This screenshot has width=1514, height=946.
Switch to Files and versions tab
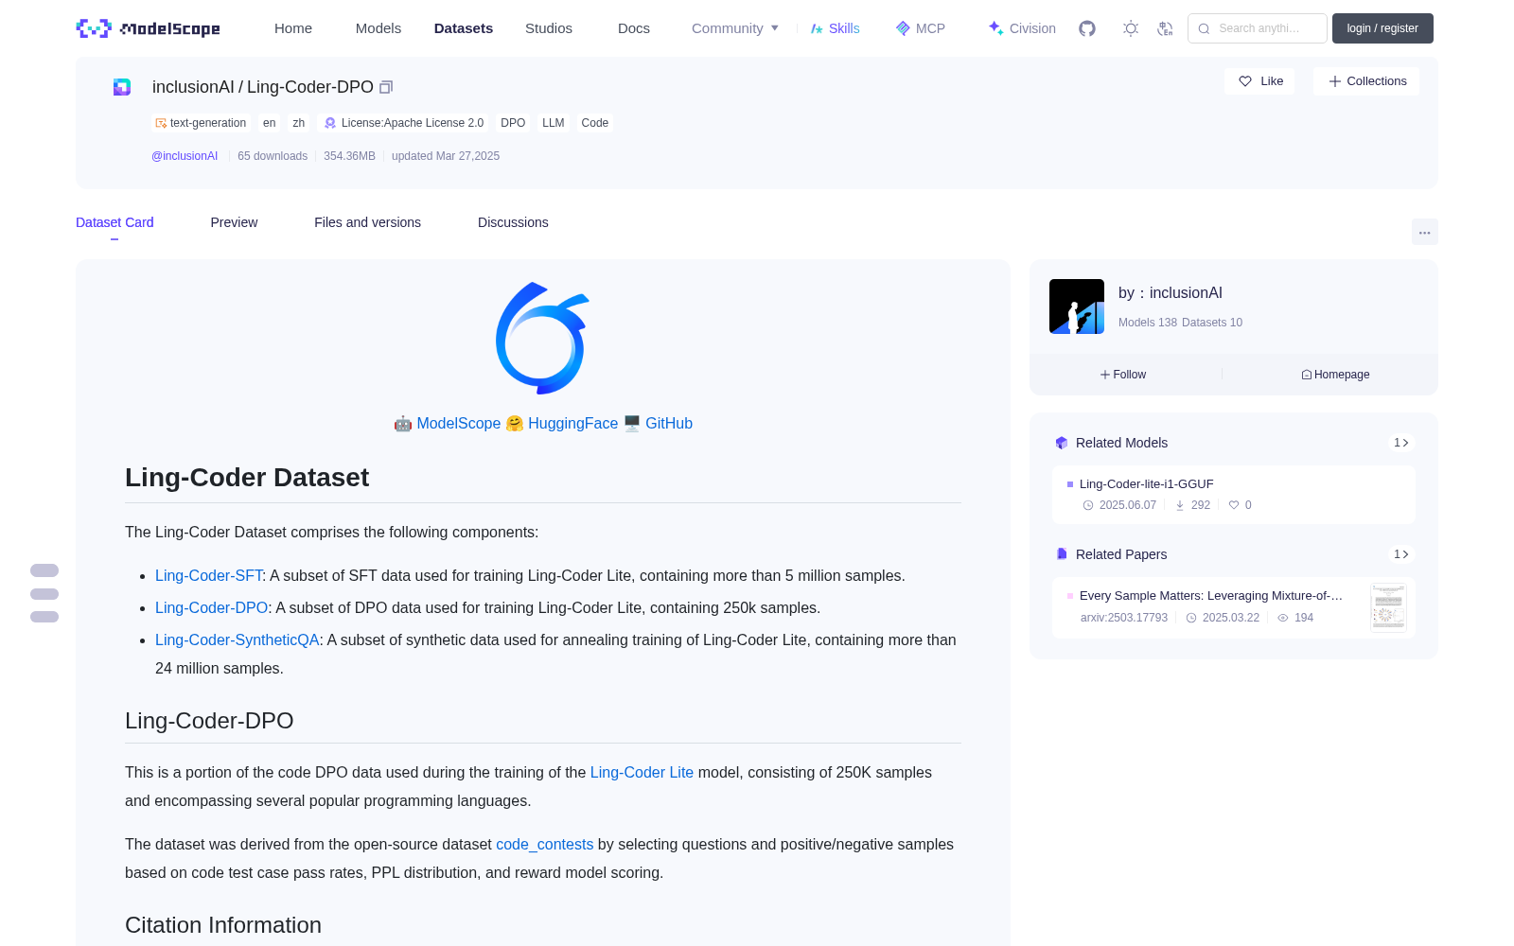(x=367, y=222)
